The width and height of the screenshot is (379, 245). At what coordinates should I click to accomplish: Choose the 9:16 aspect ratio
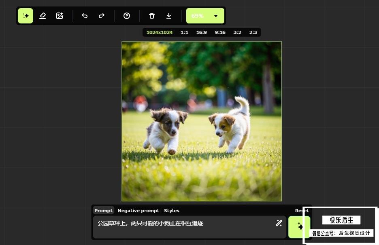click(220, 32)
